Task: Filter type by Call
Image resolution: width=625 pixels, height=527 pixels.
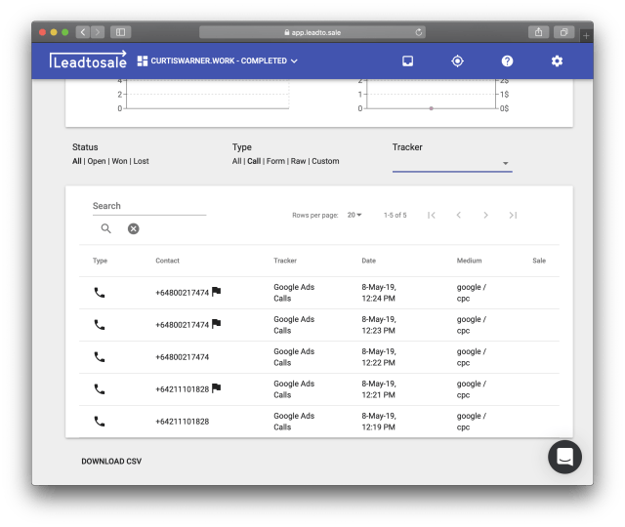Action: coord(254,161)
